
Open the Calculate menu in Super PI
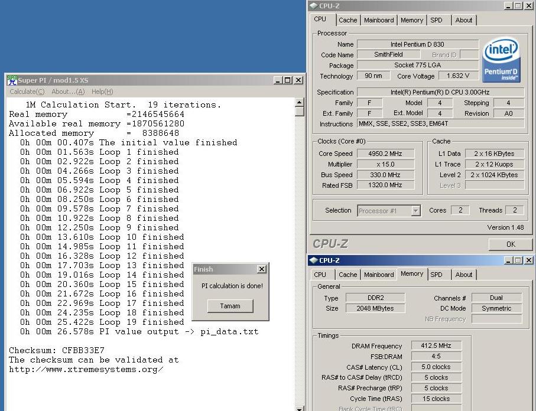[x=27, y=92]
